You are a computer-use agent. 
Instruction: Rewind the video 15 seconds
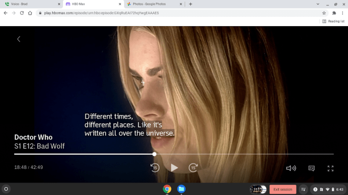[155, 168]
